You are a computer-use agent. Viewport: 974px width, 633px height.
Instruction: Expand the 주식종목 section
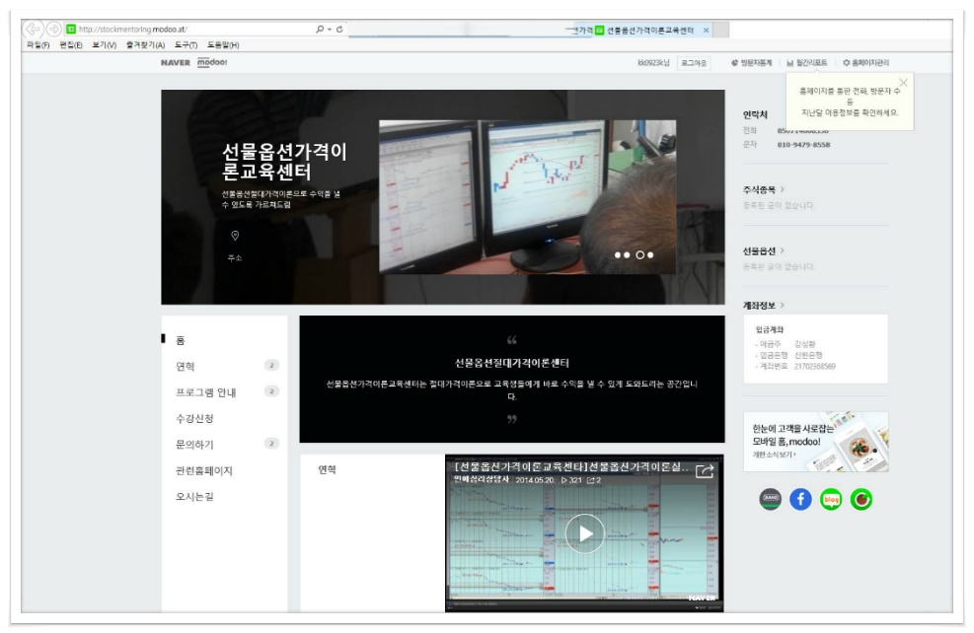pyautogui.click(x=764, y=188)
